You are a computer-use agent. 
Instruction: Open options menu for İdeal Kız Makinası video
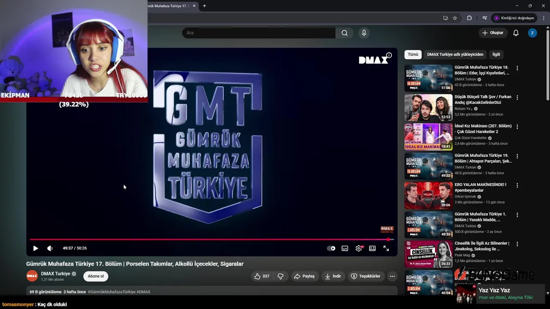(517, 127)
